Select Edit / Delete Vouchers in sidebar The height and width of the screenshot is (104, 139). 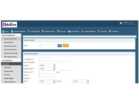[11, 57]
